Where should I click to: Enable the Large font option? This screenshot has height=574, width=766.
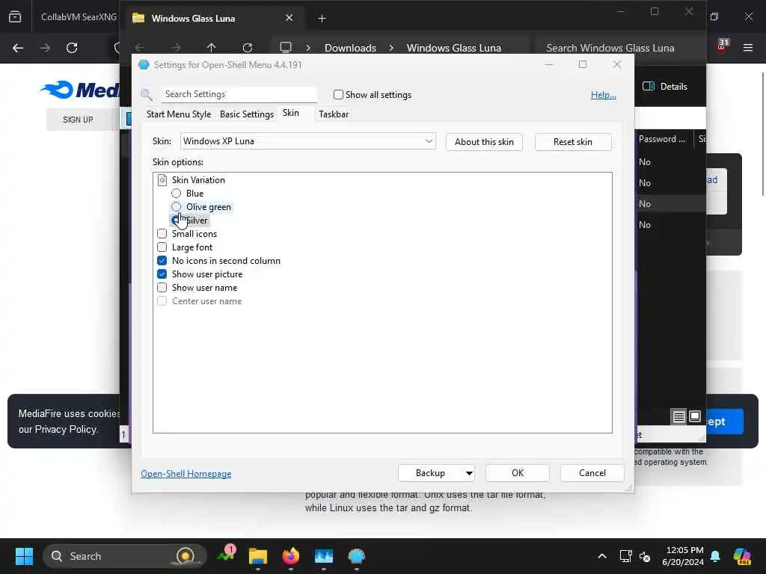pyautogui.click(x=162, y=247)
